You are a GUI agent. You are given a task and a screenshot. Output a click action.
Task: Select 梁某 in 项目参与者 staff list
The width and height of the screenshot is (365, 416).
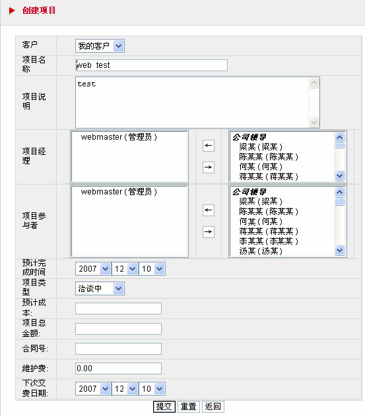[x=261, y=201]
